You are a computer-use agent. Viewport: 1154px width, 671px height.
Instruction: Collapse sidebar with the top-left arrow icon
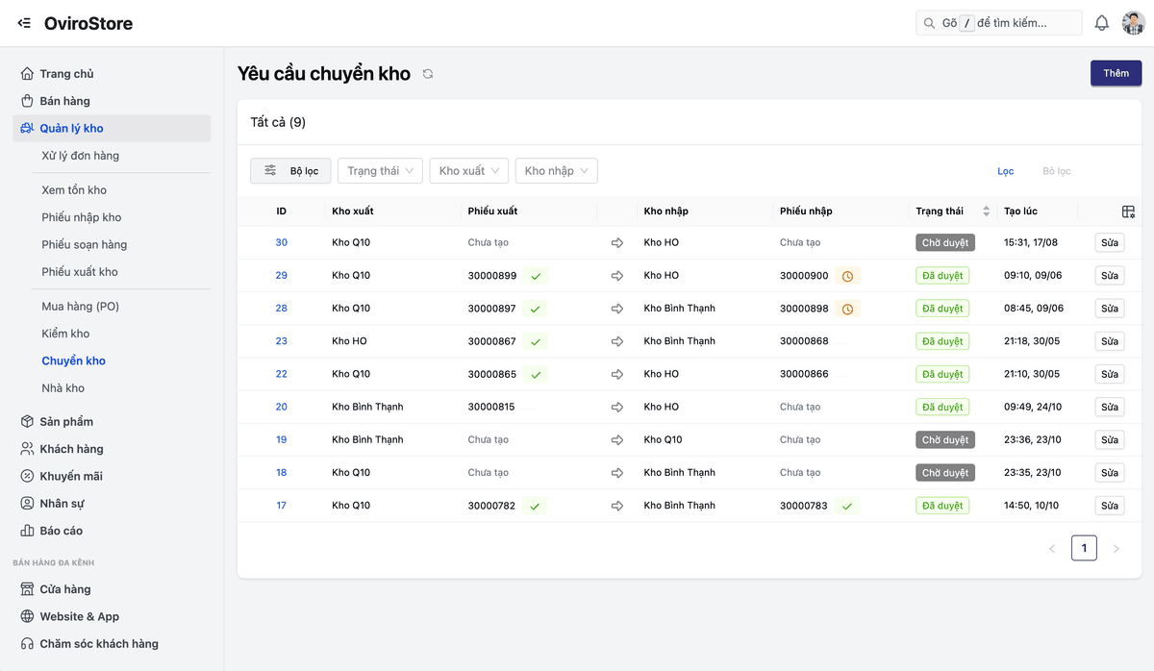[x=24, y=23]
